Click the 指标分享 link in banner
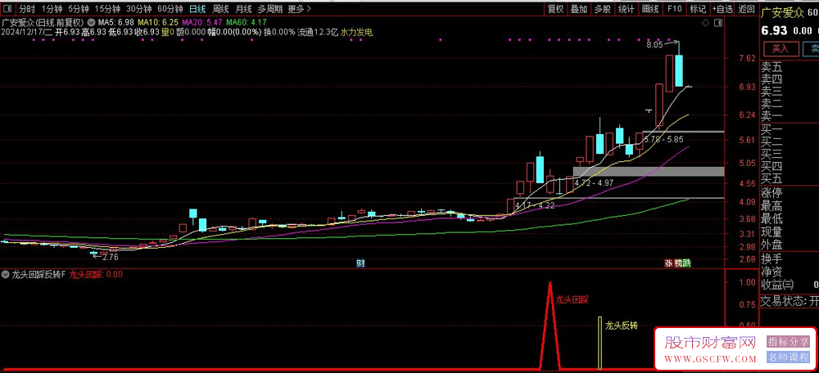Image resolution: width=819 pixels, height=373 pixels. 788,342
